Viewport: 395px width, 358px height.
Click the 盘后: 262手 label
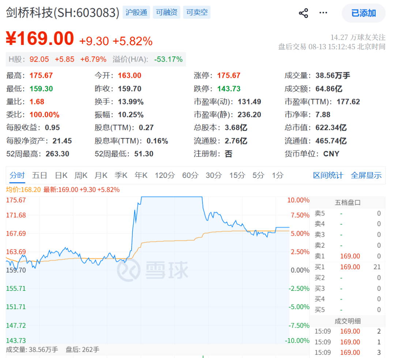pos(82,350)
